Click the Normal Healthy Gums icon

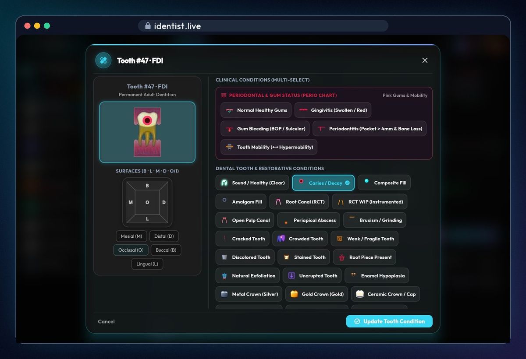click(x=229, y=110)
